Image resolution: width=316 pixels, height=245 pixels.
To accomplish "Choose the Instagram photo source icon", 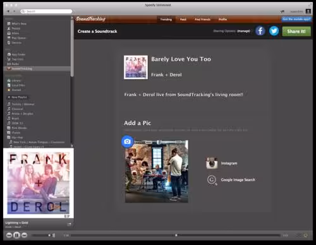I will click(x=212, y=163).
